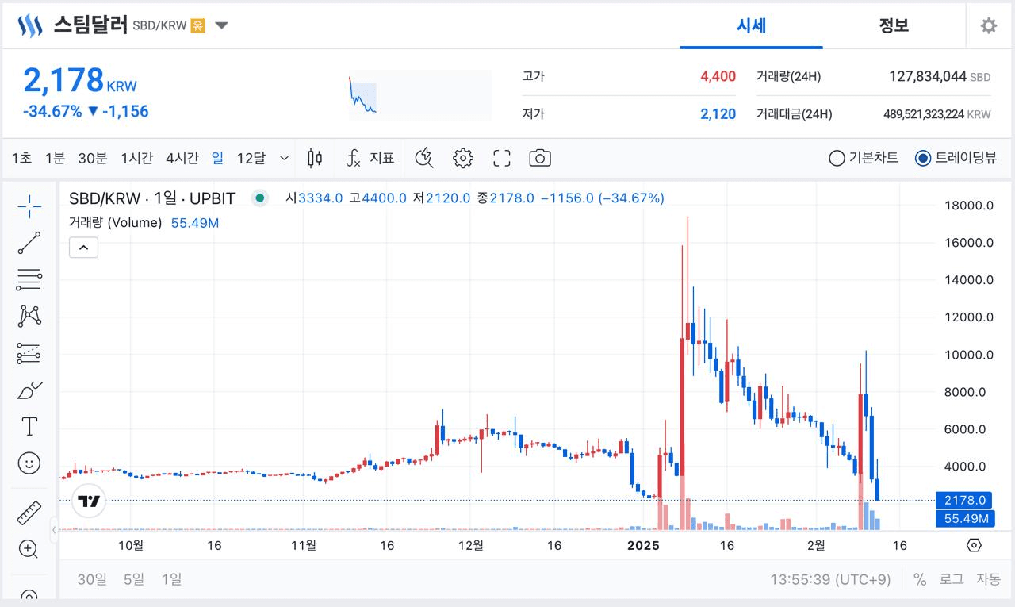Click the 스팀달러 coin name
The image size is (1015, 607).
click(90, 25)
